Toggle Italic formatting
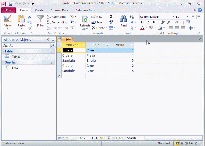This screenshot has height=146, width=205. pos(148,22)
